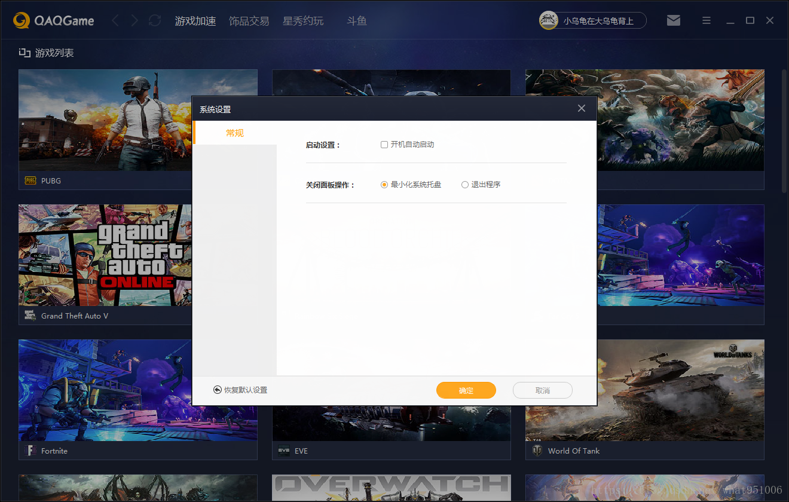Click the restore defaults arrow icon
The width and height of the screenshot is (789, 502).
point(218,390)
